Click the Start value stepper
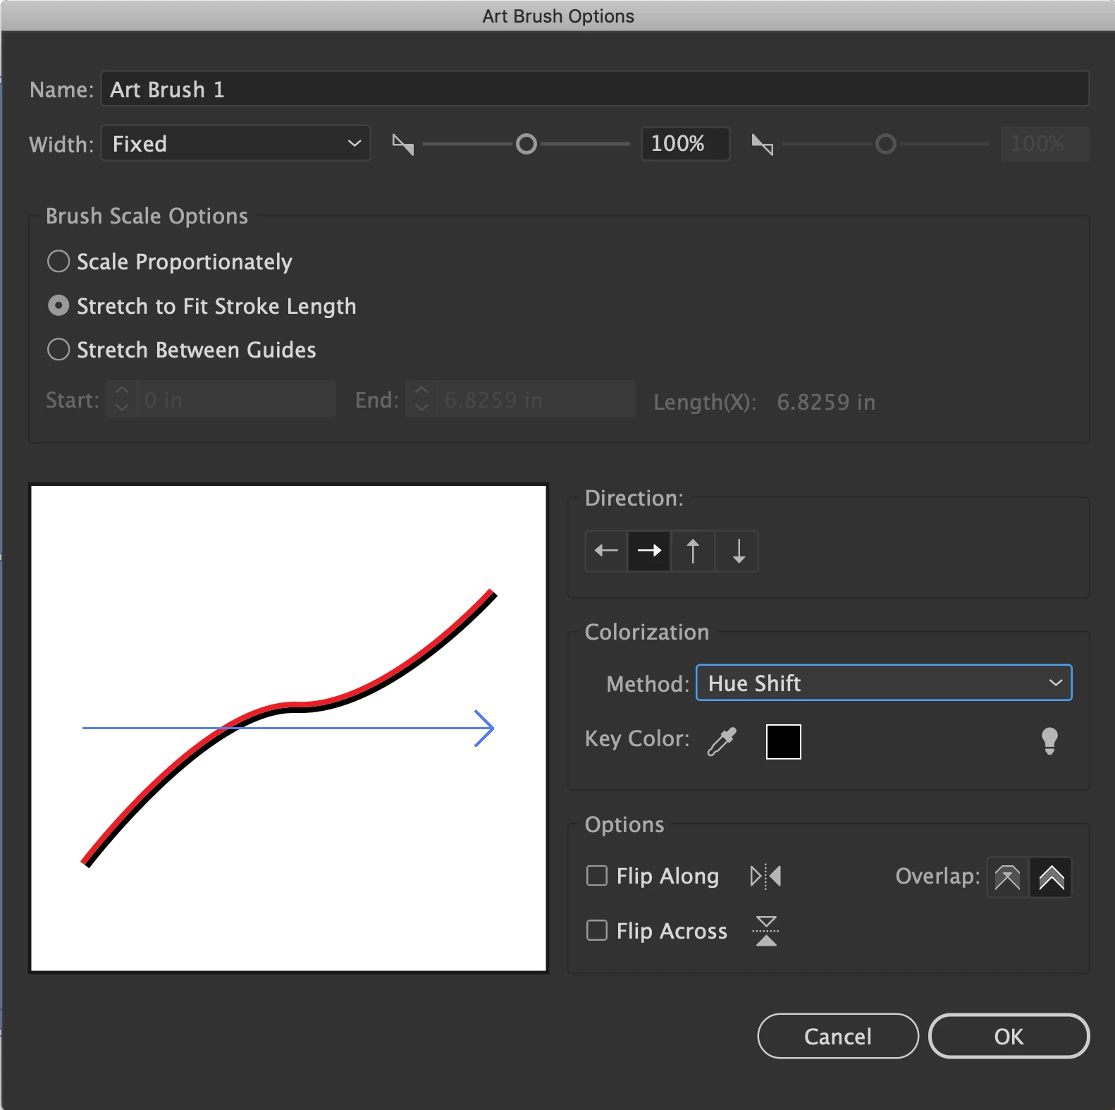 pos(122,399)
